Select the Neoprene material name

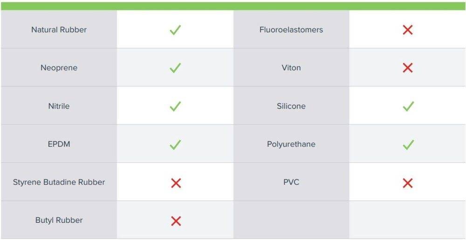coord(59,68)
